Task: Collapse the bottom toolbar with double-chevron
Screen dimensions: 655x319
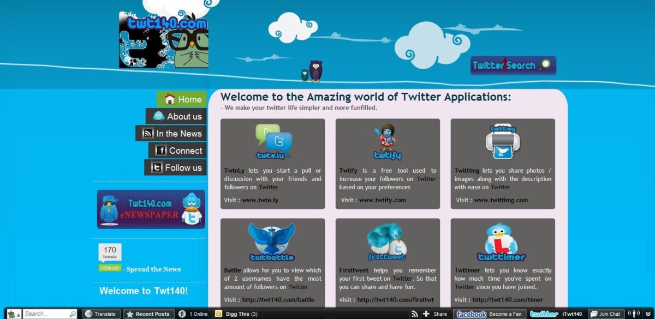Action: 648,314
